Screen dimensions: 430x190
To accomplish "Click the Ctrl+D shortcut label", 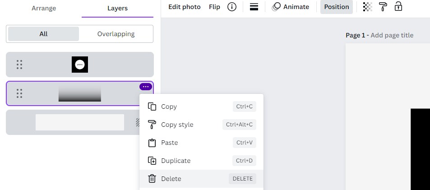I will point(244,161).
